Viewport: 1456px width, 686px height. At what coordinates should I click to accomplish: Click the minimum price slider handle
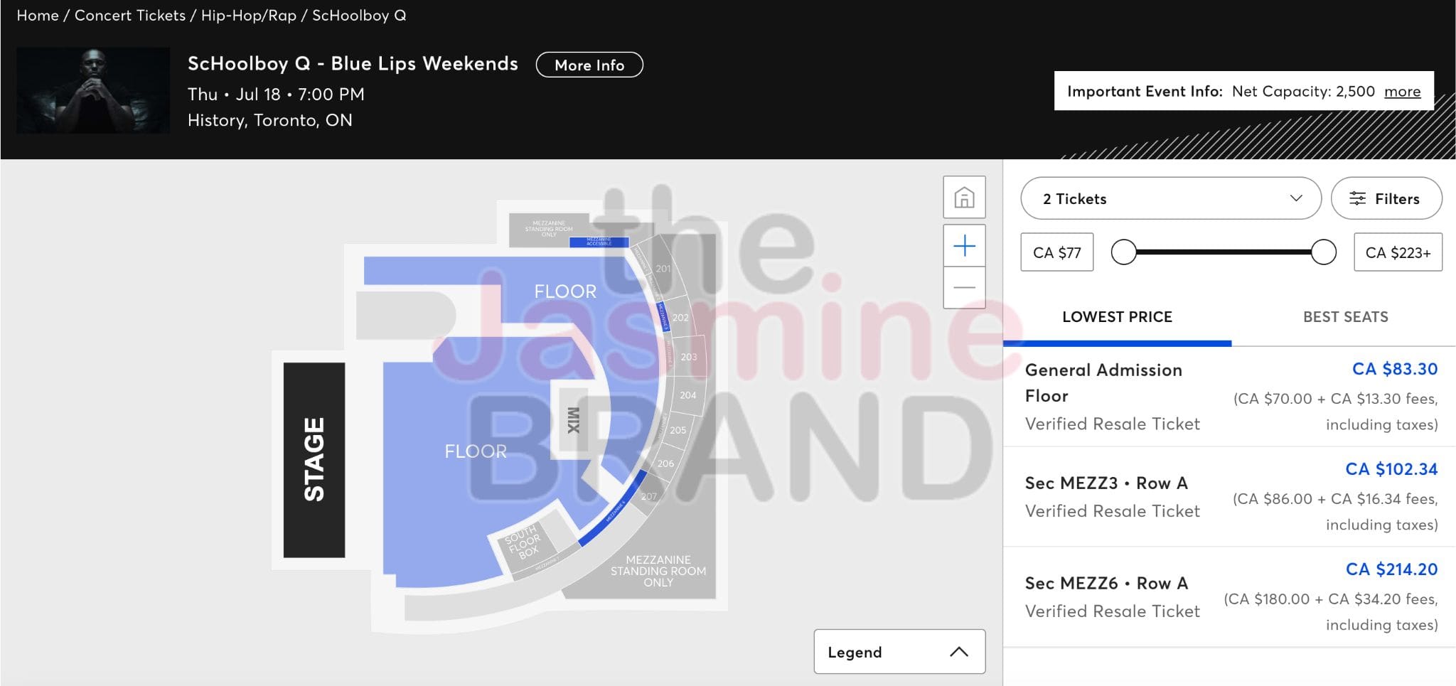(x=1124, y=252)
